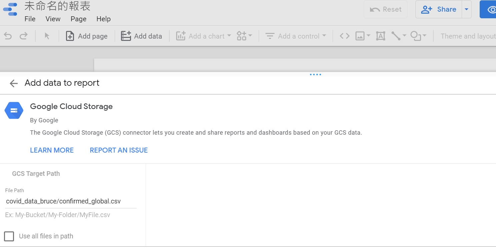Click the 'By Google' text

(x=44, y=120)
